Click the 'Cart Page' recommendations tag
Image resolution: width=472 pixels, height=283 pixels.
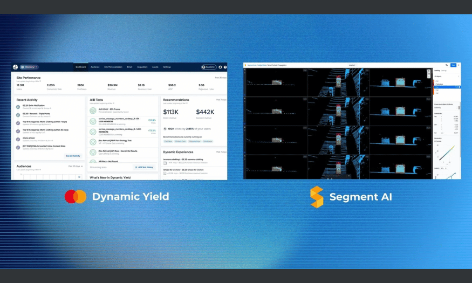tap(168, 141)
